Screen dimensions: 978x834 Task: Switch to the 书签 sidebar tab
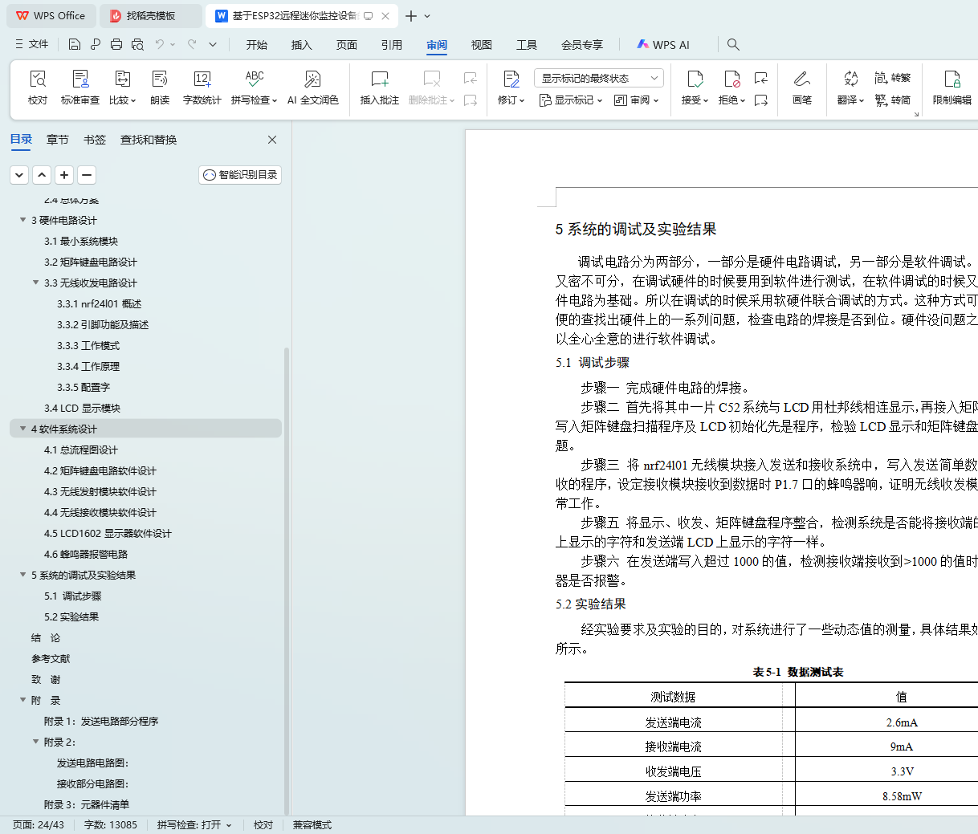[x=95, y=140]
